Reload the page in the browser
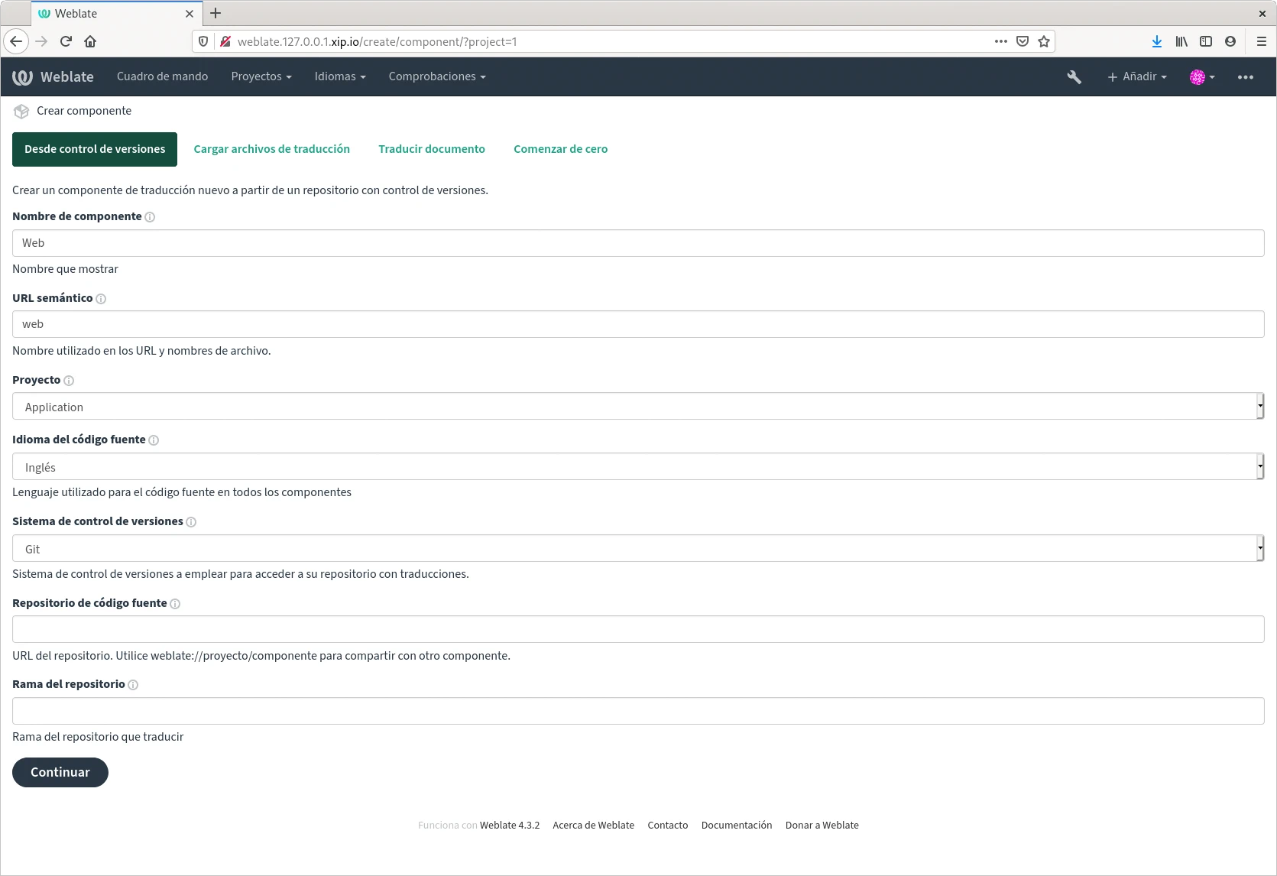This screenshot has height=876, width=1277. click(x=66, y=41)
